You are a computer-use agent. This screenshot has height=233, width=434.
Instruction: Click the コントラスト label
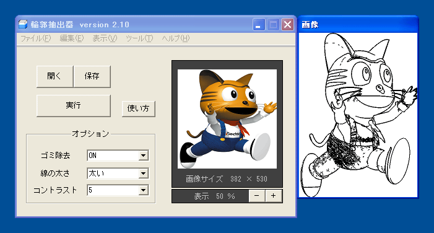click(55, 190)
